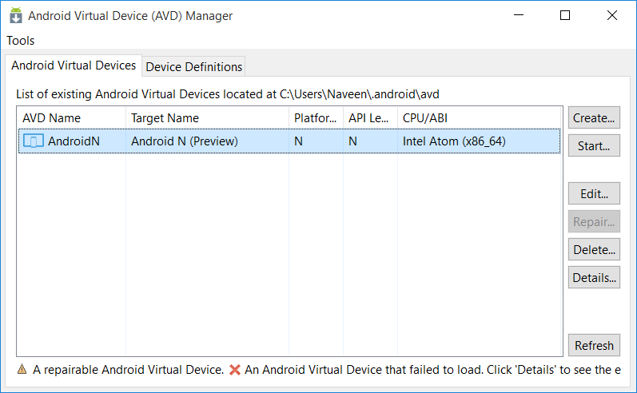Viewport: 637px width, 393px height.
Task: Click the Target Name column header
Action: 208,118
